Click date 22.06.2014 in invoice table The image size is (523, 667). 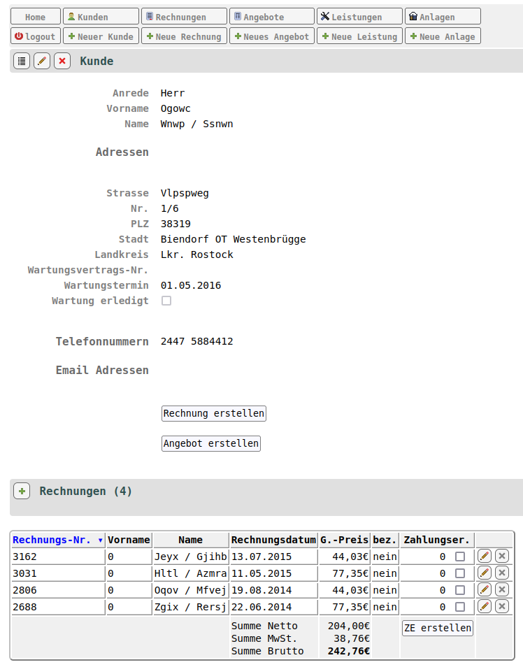pos(273,607)
